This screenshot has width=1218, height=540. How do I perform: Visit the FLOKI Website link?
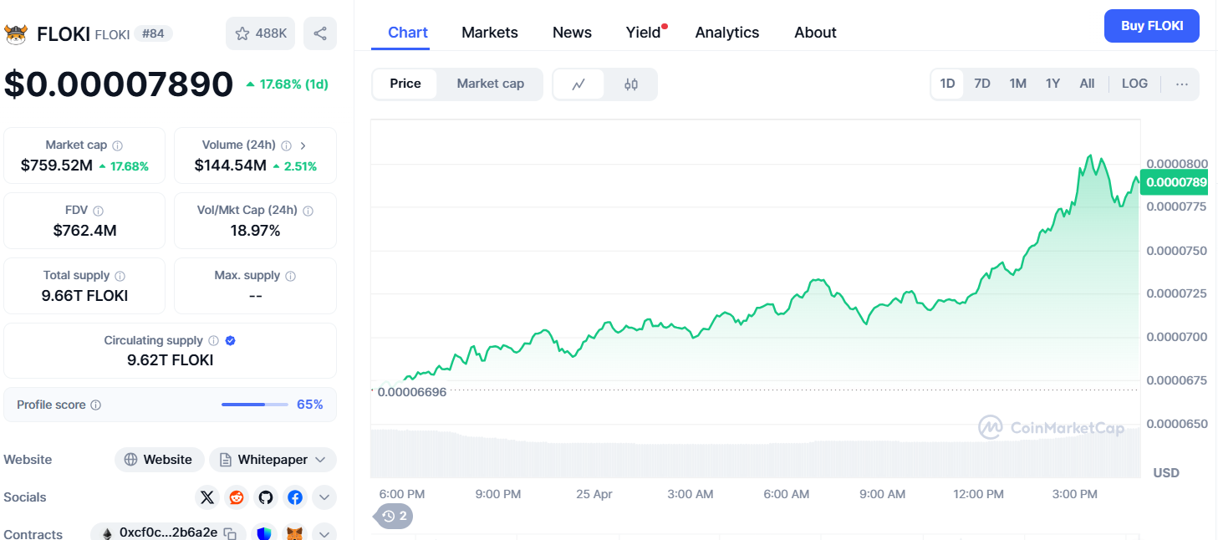coord(159,460)
